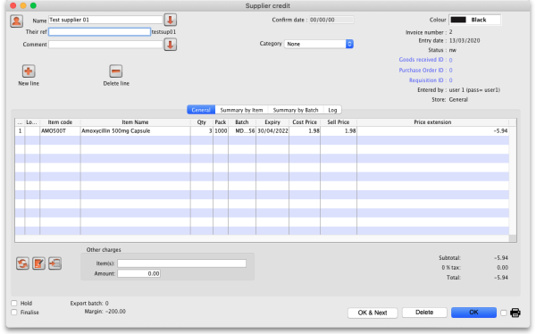Viewport: 536px width, 334px height.
Task: Select the black colour swatch
Action: 458,20
